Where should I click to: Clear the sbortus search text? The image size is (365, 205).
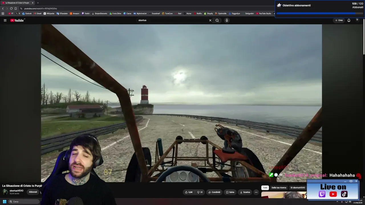(x=210, y=20)
